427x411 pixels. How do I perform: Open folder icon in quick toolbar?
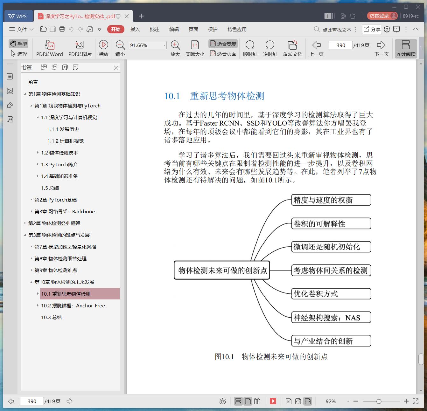[44, 29]
